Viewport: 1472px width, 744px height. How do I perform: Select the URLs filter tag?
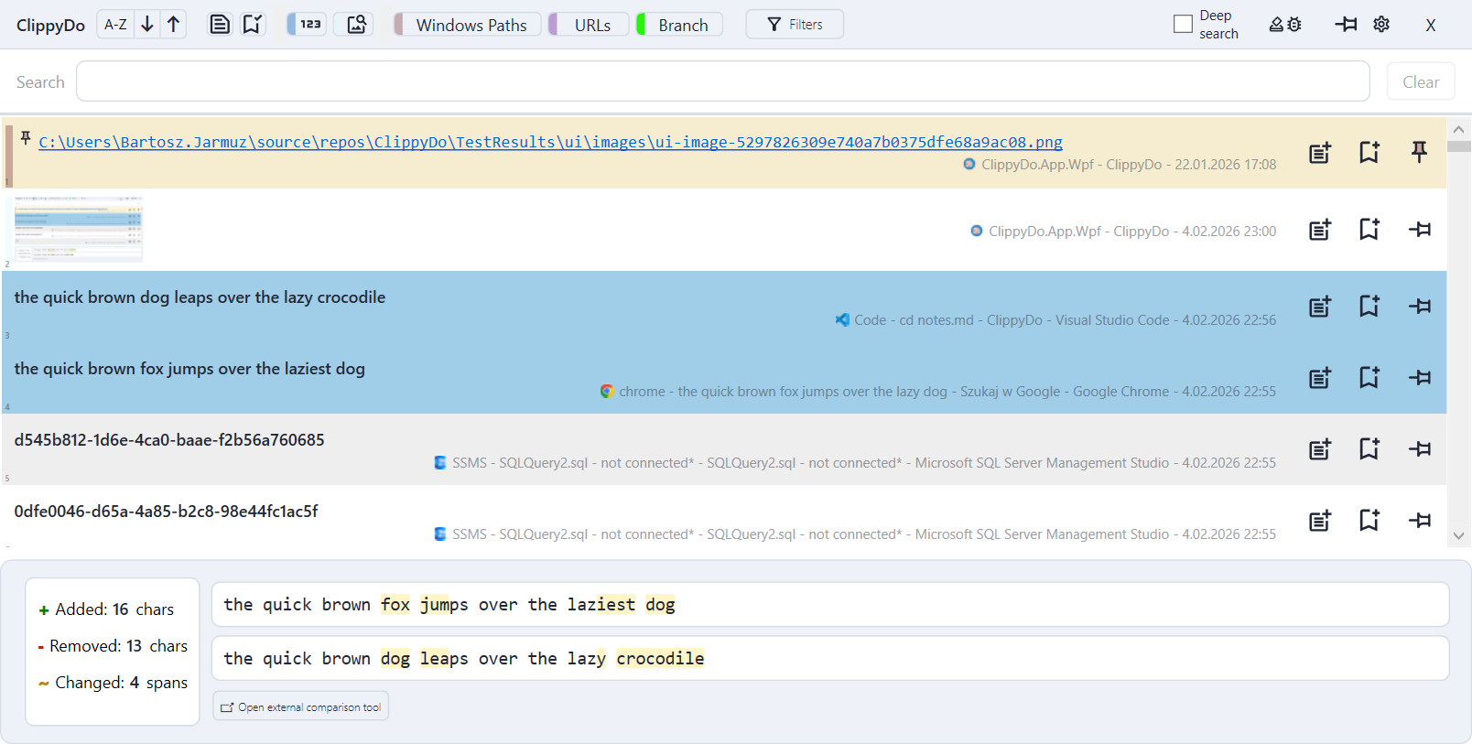tap(590, 25)
